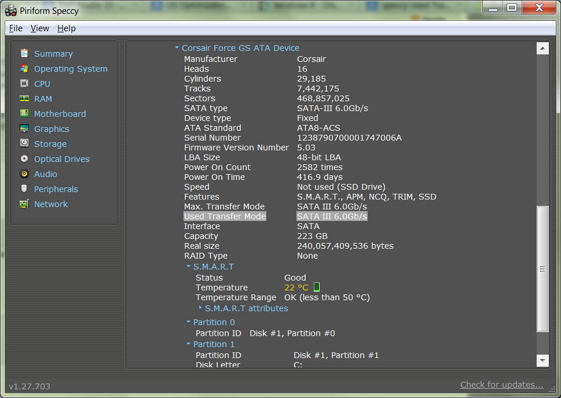Click the Summary clipboard icon

point(24,53)
